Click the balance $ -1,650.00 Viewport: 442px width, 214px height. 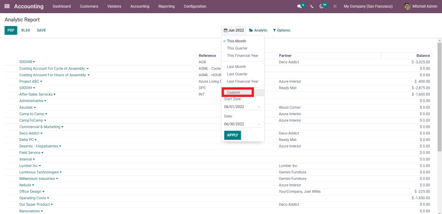click(421, 198)
